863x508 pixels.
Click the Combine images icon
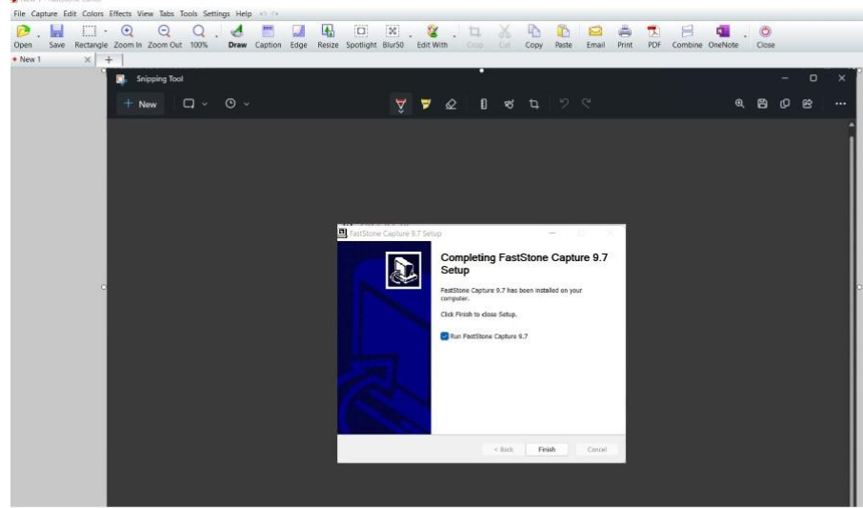tap(687, 32)
